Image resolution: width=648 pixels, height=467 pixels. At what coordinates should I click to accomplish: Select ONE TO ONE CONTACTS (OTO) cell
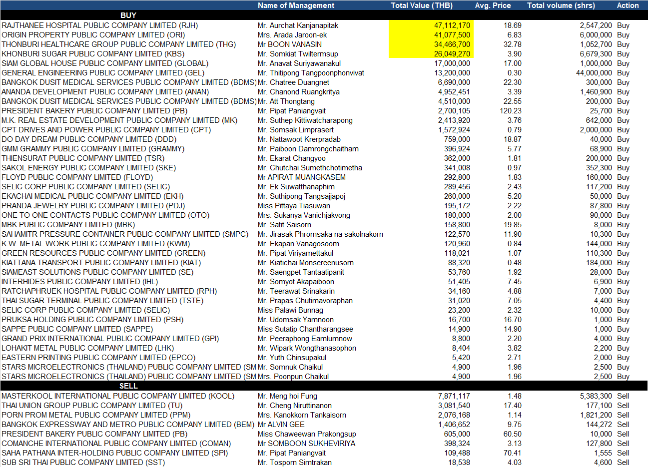pyautogui.click(x=105, y=215)
